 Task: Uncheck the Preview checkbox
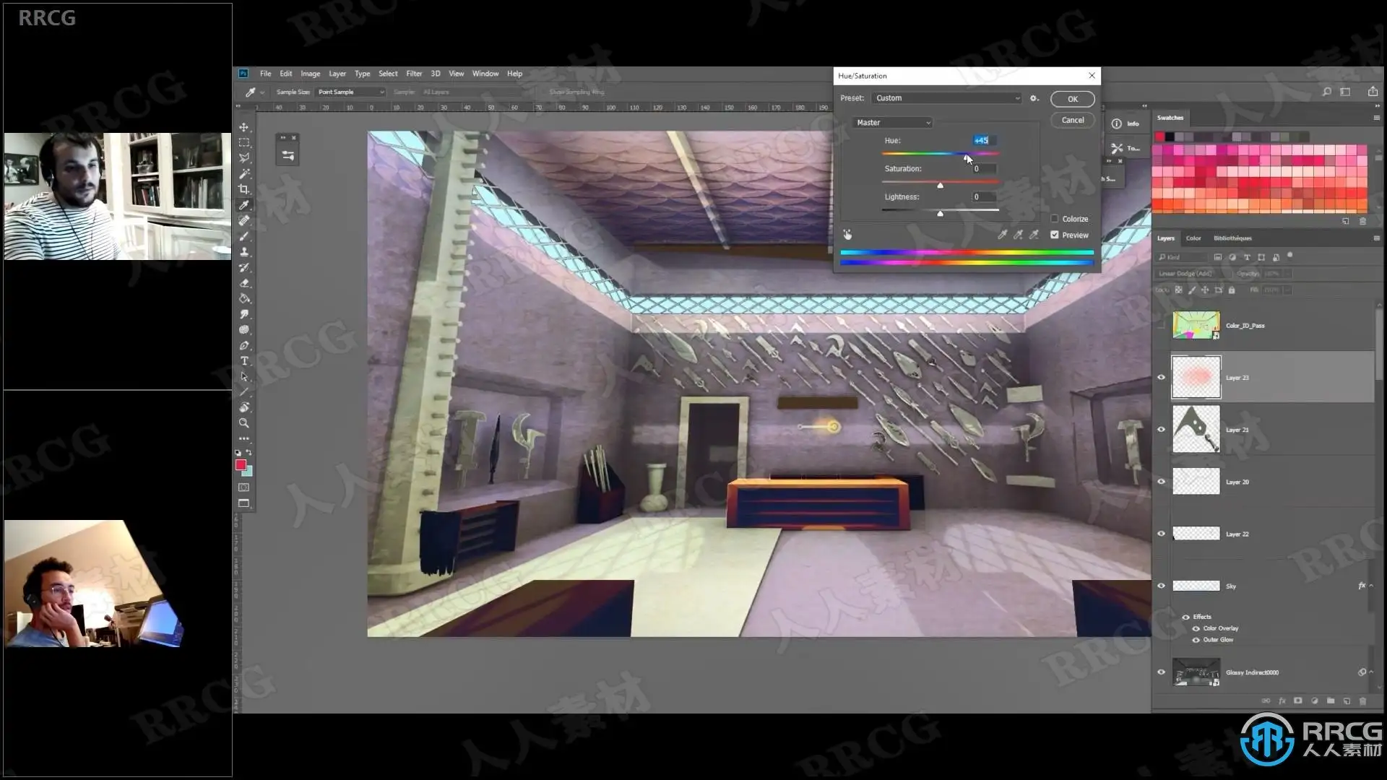click(1055, 235)
